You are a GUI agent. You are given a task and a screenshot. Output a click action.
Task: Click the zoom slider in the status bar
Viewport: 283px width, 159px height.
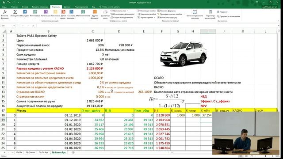265,156
